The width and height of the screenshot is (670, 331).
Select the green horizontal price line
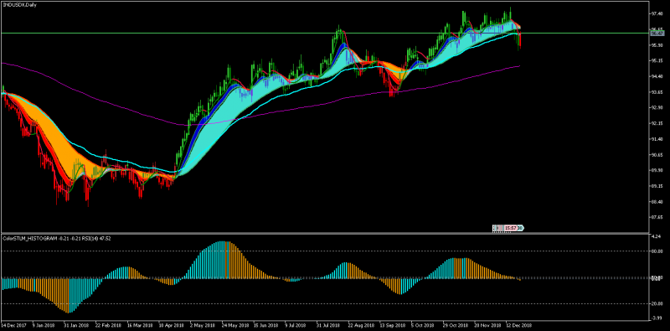[325, 33]
